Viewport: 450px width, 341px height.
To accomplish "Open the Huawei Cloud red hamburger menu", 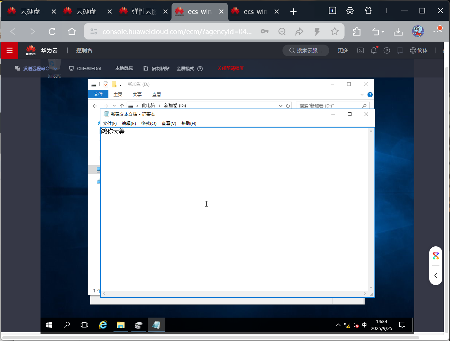I will point(9,50).
